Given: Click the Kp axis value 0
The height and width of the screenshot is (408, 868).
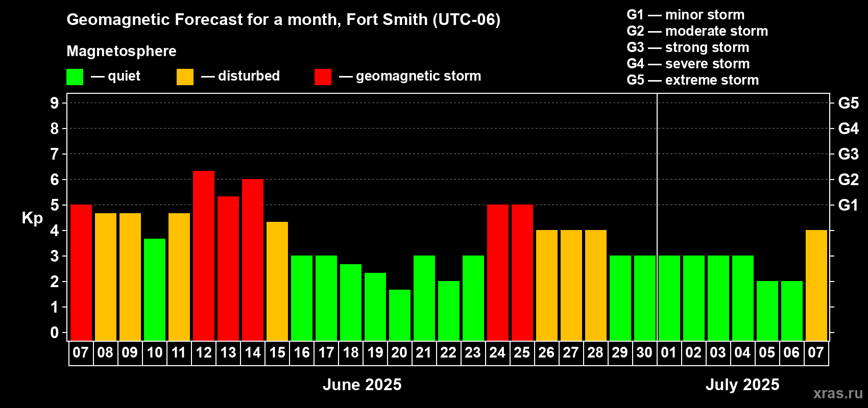Looking at the screenshot, I should point(54,333).
